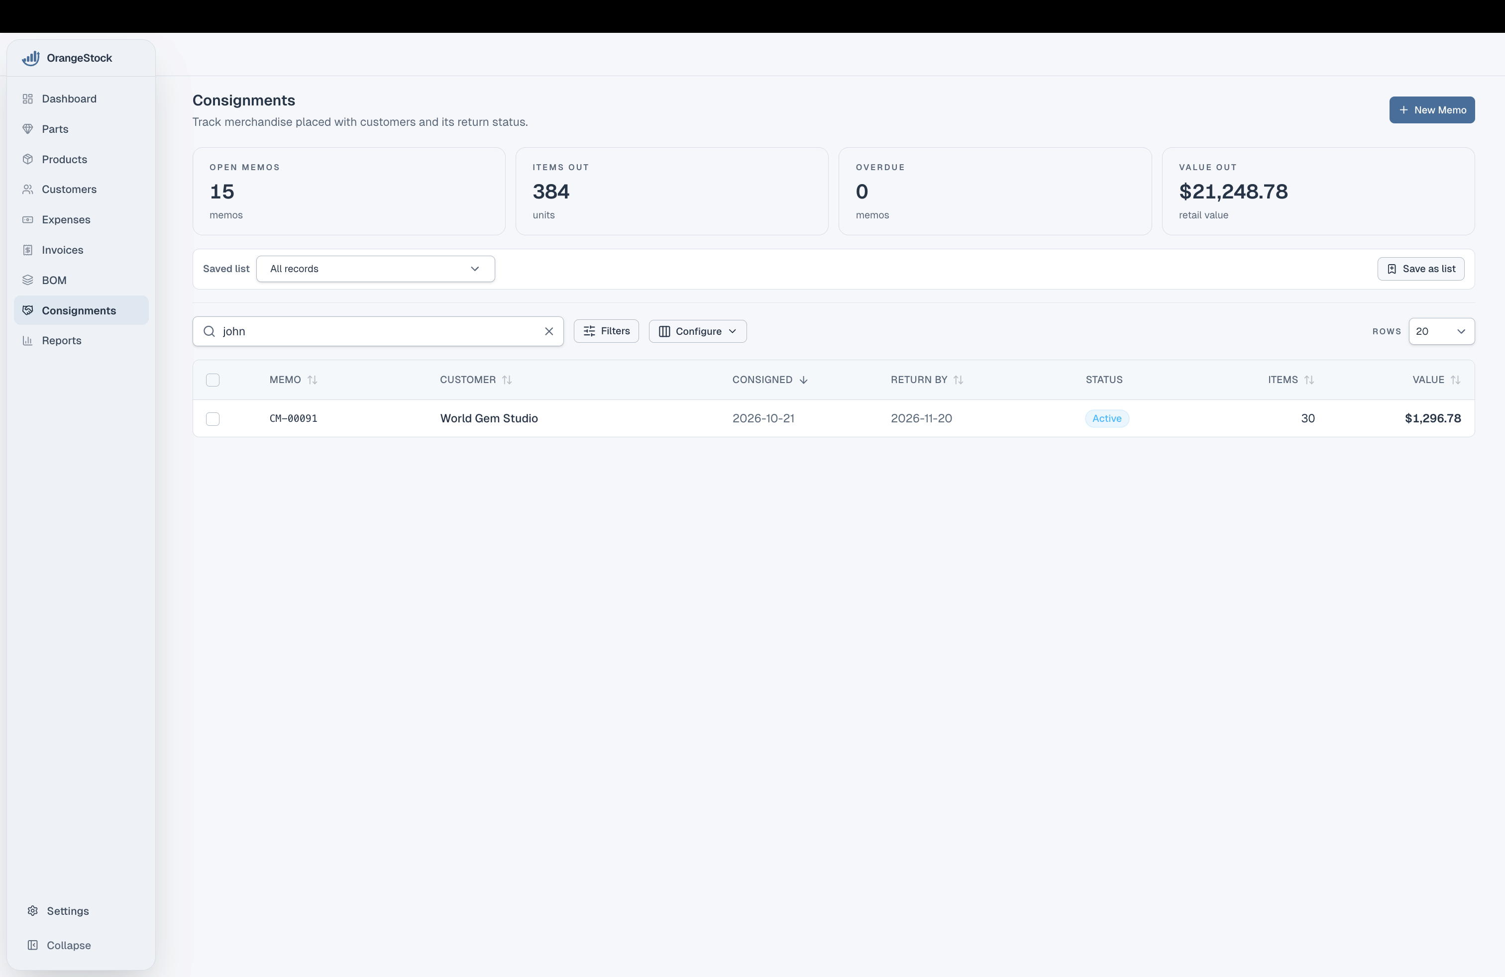Viewport: 1505px width, 977px height.
Task: Check the CM-00091 row checkbox
Action: pos(213,419)
